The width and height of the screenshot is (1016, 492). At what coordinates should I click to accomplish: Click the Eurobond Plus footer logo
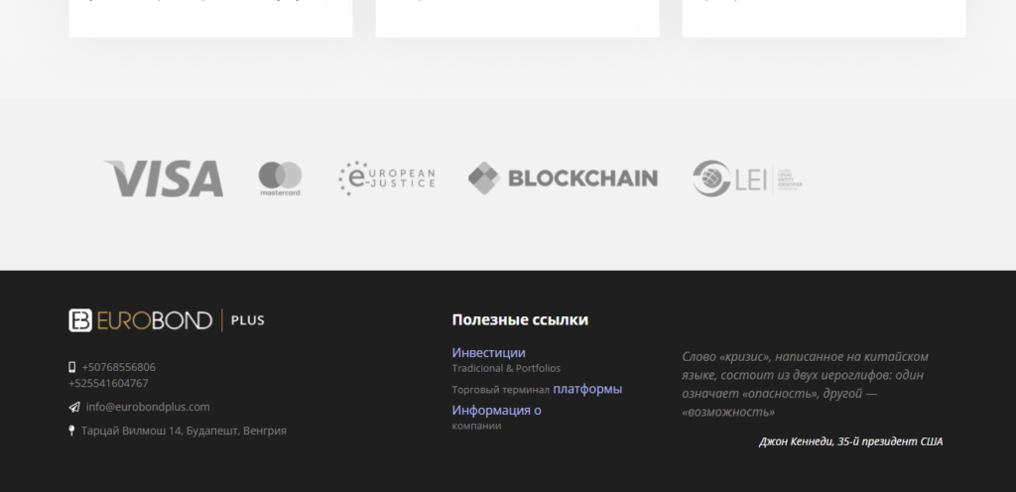click(x=167, y=320)
